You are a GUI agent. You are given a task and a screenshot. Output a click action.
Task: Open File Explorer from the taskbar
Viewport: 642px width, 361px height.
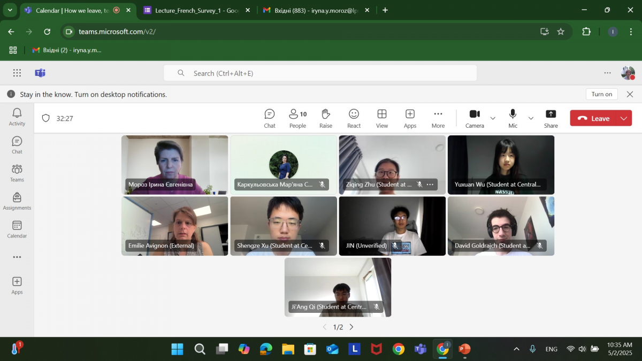[288, 349]
